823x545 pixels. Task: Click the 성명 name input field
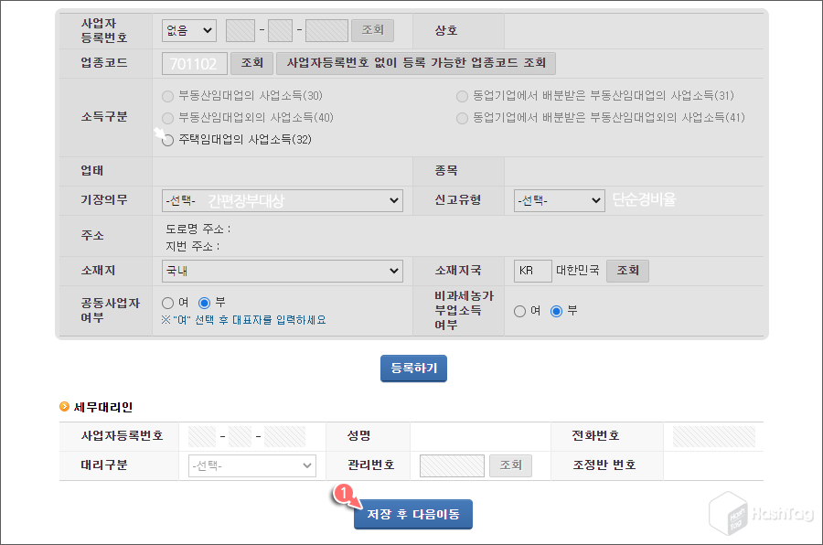point(480,436)
